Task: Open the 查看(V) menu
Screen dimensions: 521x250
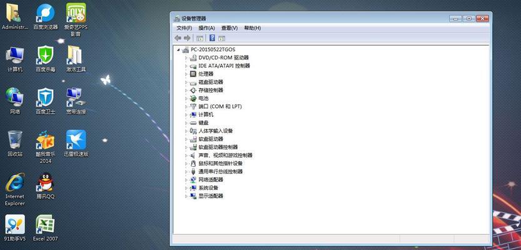Action: point(230,28)
